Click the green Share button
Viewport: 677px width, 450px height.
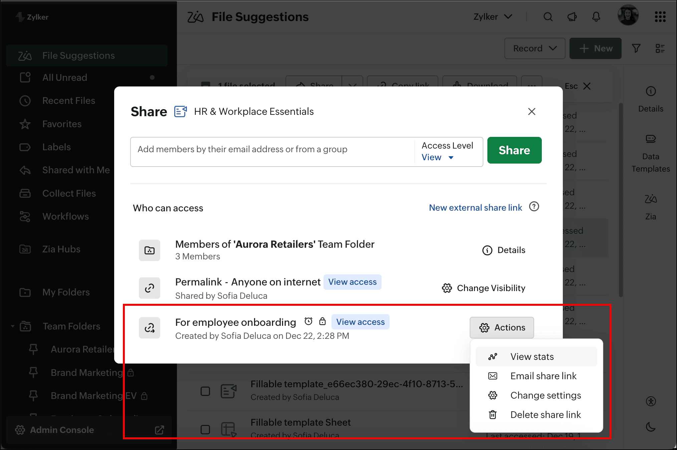pos(514,150)
